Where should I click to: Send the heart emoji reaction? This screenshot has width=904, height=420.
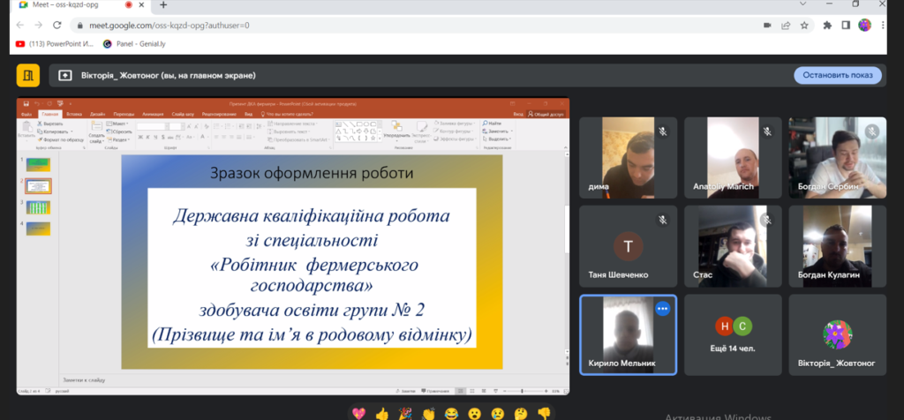click(x=358, y=413)
